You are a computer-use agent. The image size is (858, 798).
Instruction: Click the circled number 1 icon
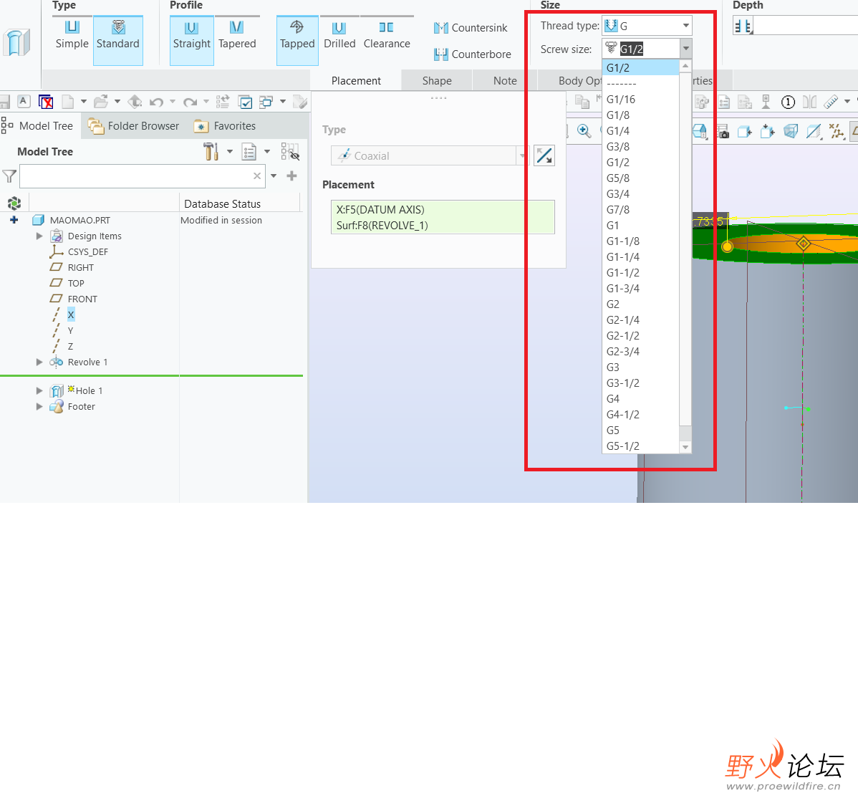click(x=787, y=102)
